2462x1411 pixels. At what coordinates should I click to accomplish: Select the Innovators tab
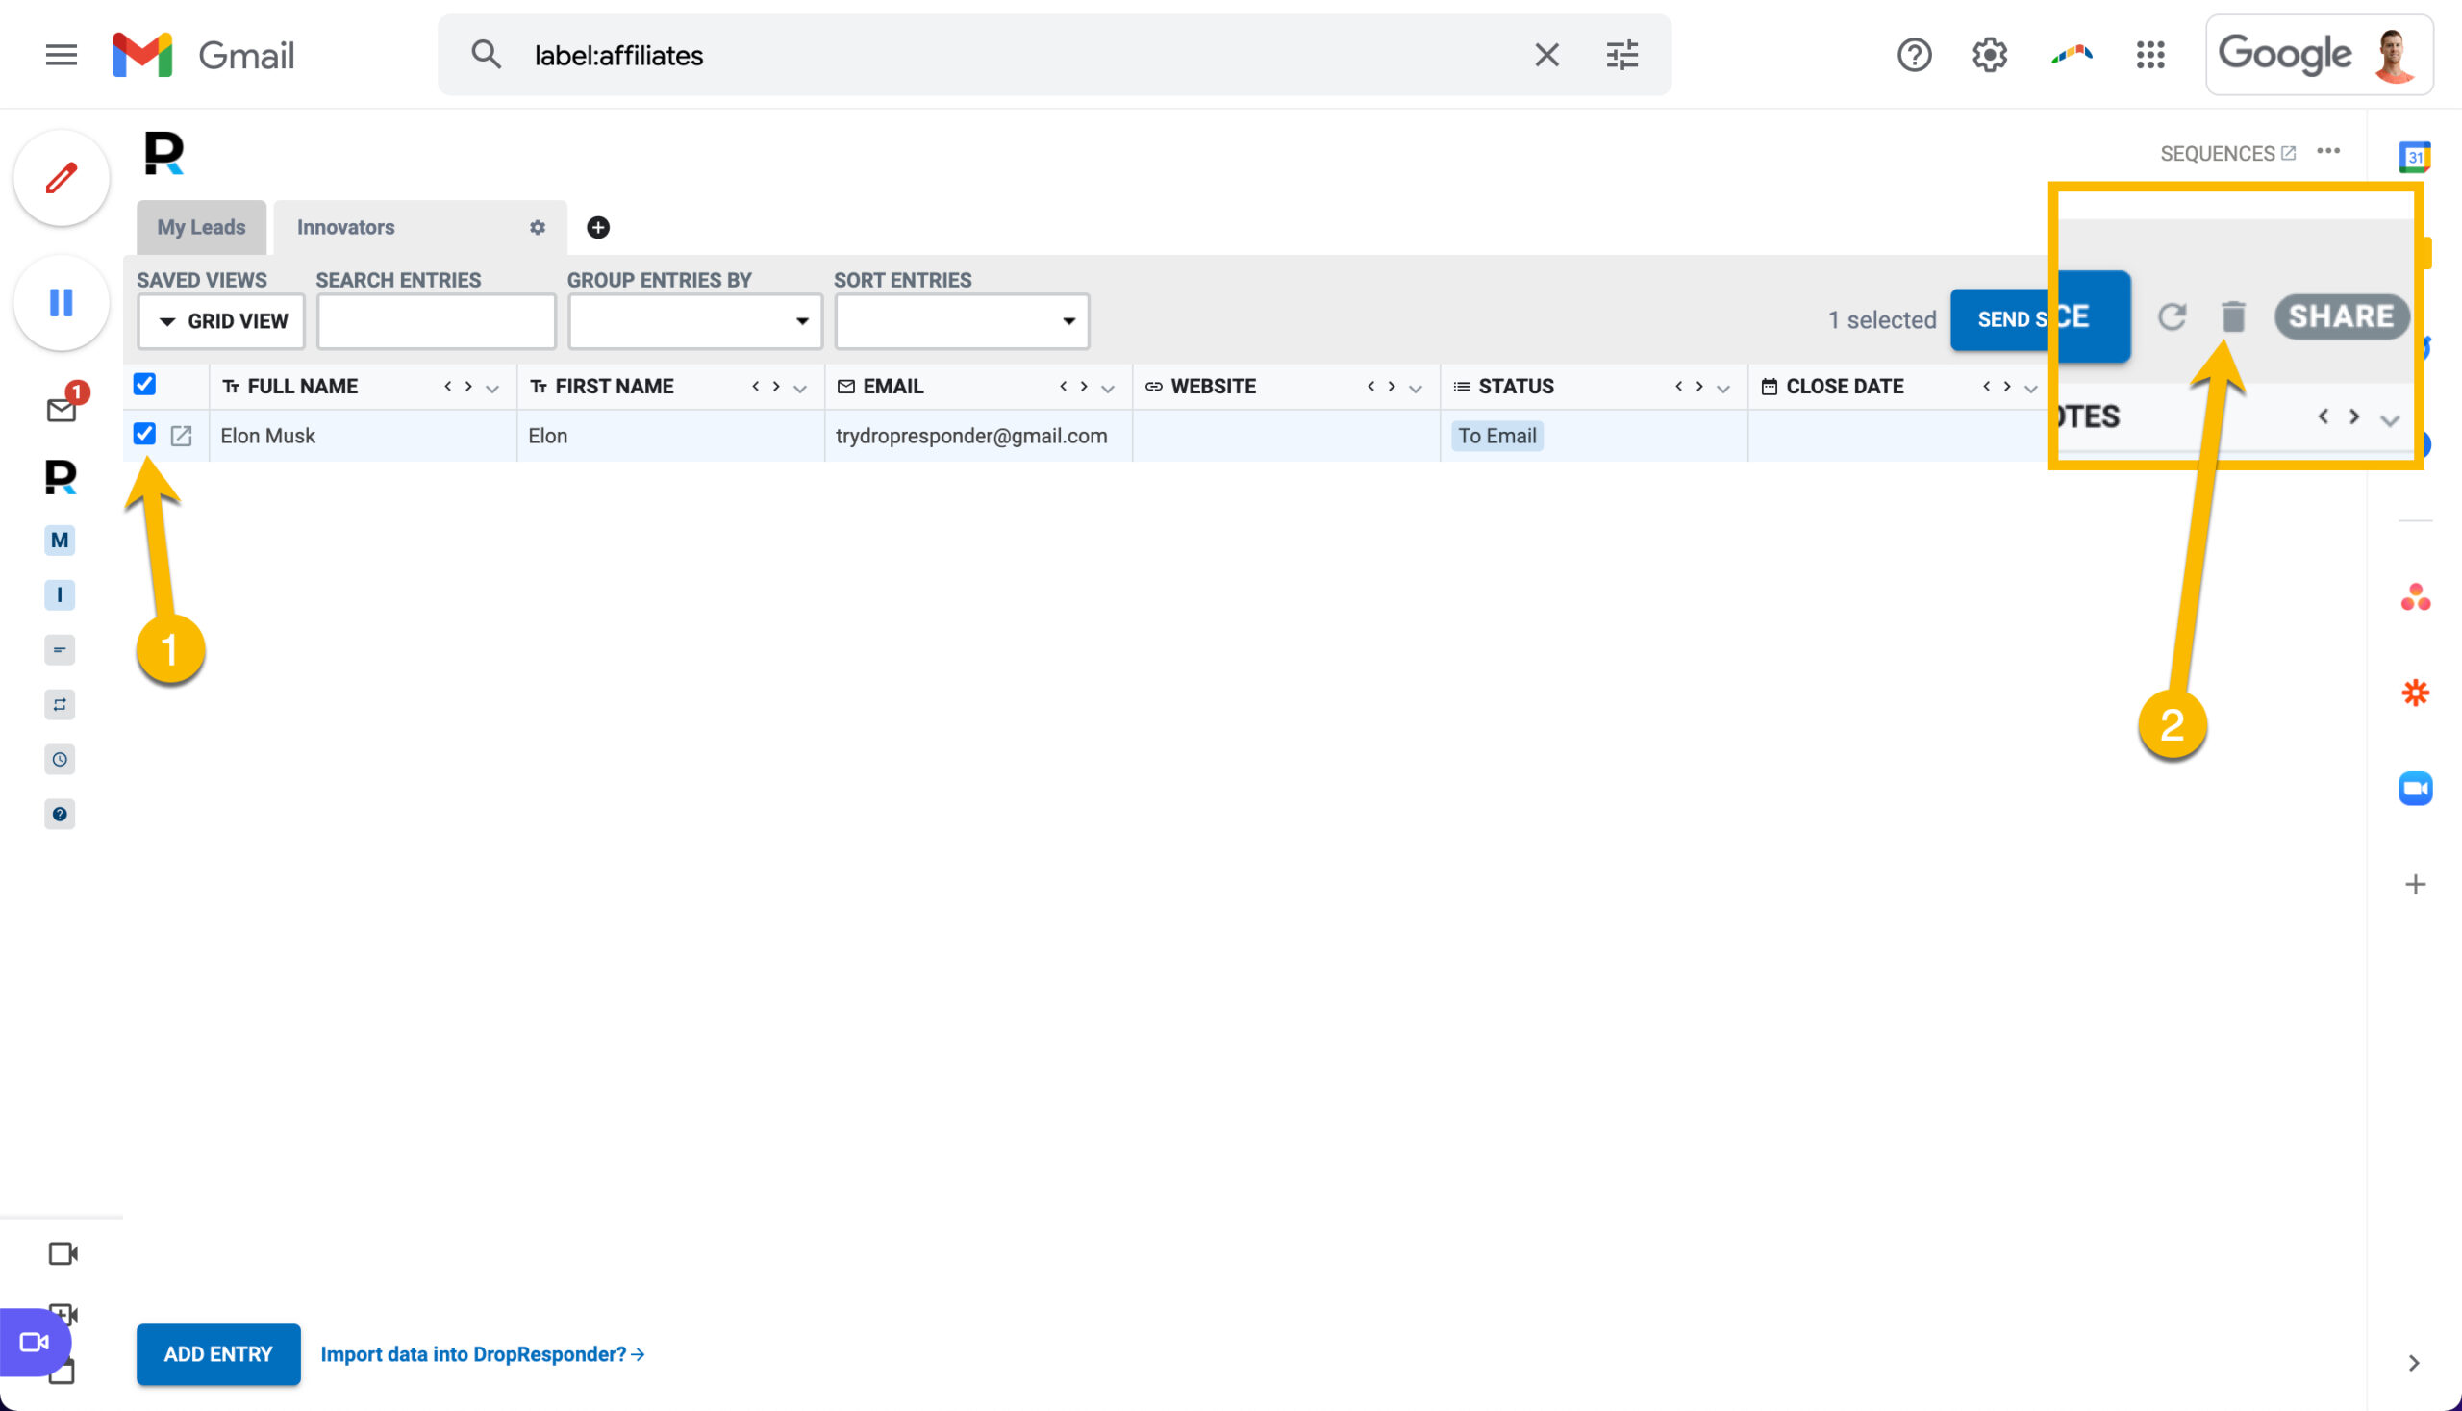346,227
